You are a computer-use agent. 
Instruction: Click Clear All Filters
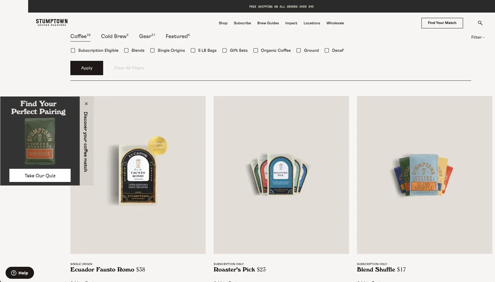(x=129, y=68)
